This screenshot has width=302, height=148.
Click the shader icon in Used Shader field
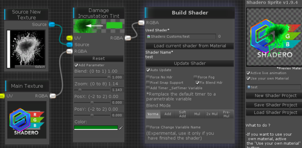click(x=149, y=37)
